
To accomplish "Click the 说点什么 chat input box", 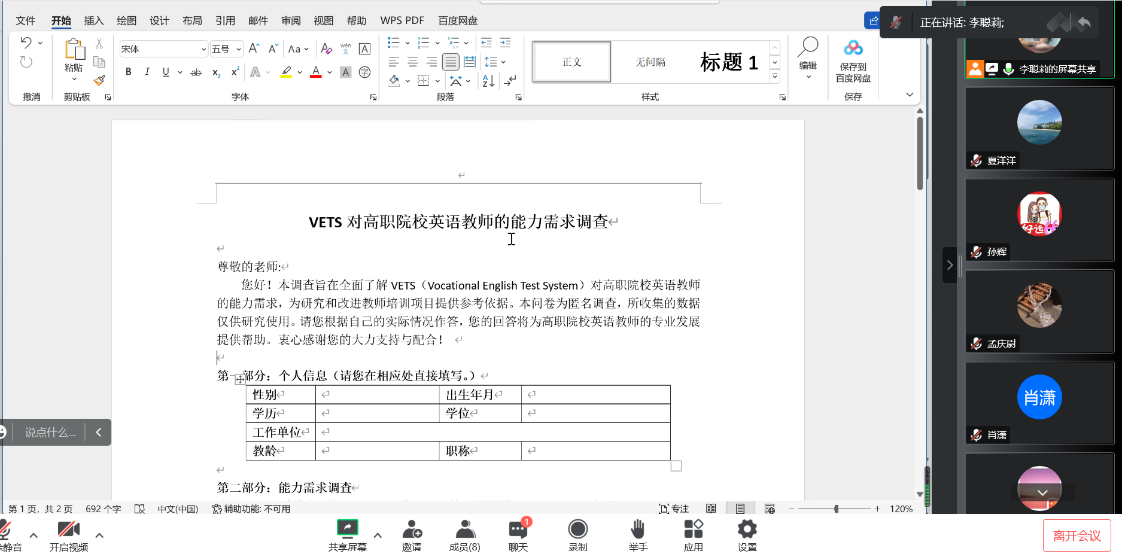I will tap(50, 432).
